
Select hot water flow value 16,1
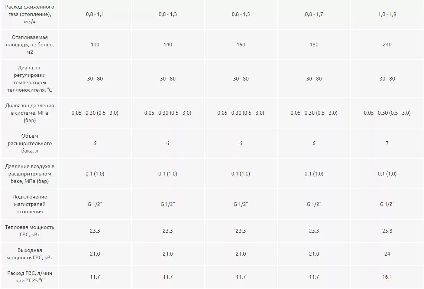pos(387,277)
